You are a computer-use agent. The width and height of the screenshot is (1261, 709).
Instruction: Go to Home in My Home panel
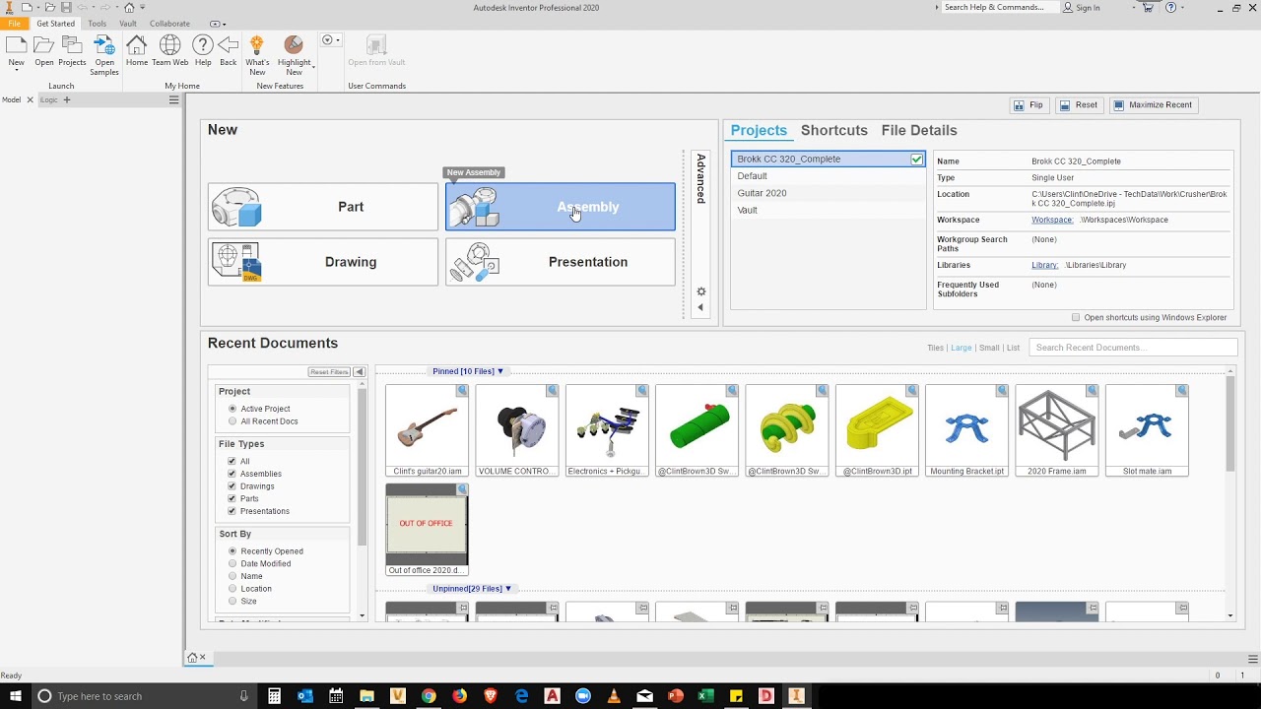[x=137, y=50]
